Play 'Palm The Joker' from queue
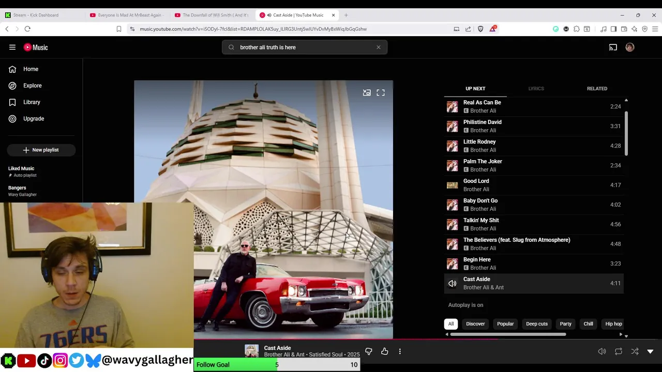Screen dimensions: 662x372 [x=534, y=165]
